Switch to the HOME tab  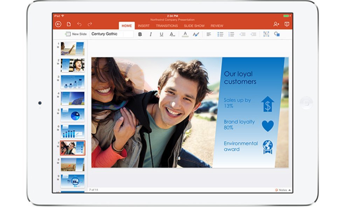[x=127, y=26]
